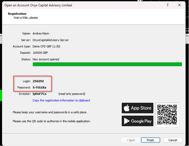Click the green account progress bar
189x146 pixels.
(107, 64)
